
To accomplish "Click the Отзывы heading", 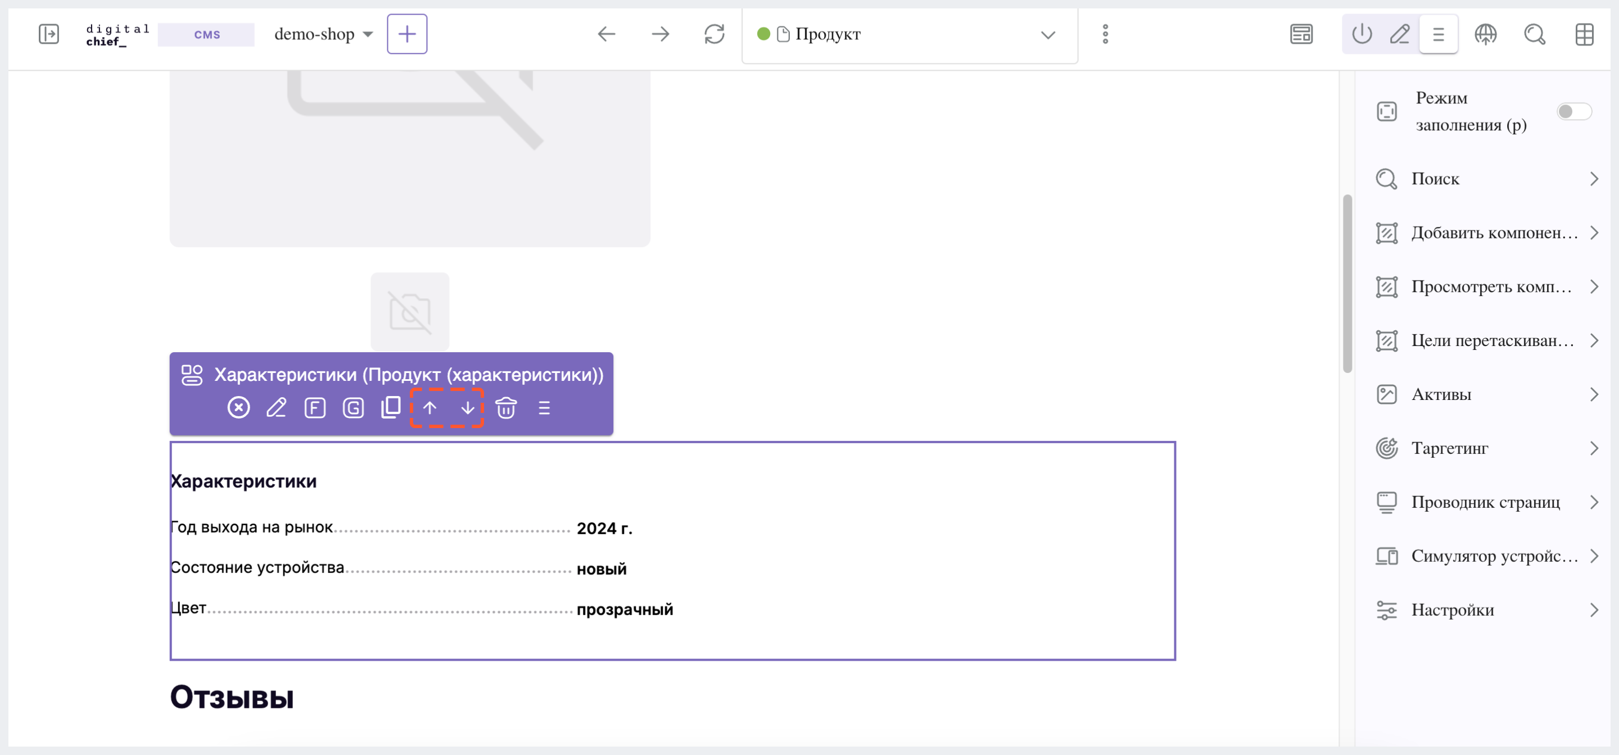I will pyautogui.click(x=232, y=697).
